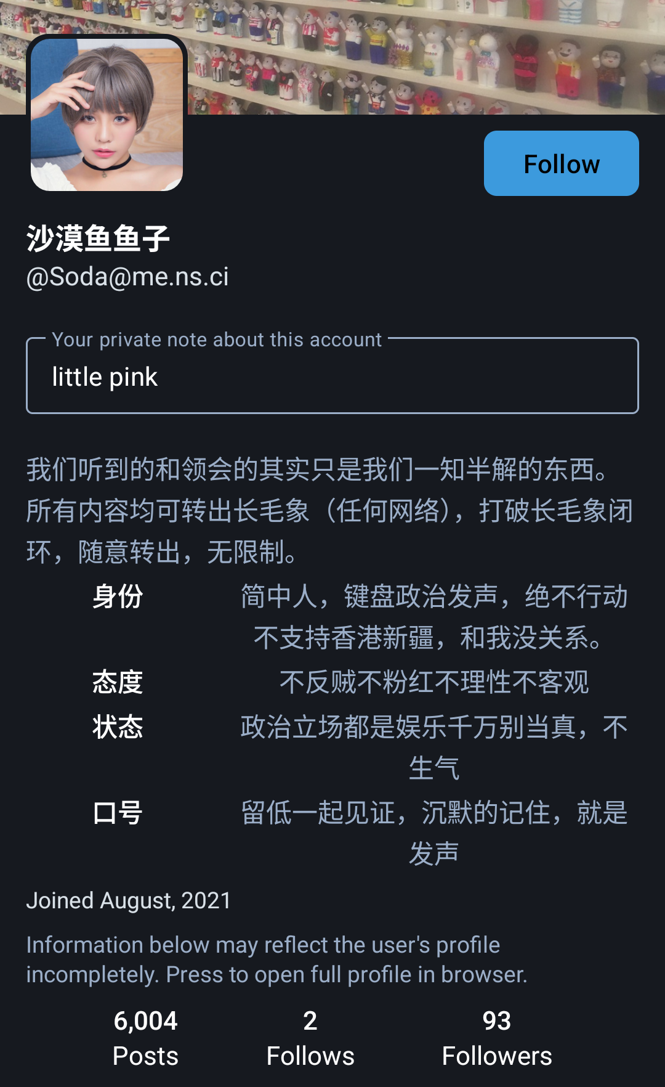Click the 身份 value starting with 简中人
665x1087 pixels.
434,617
